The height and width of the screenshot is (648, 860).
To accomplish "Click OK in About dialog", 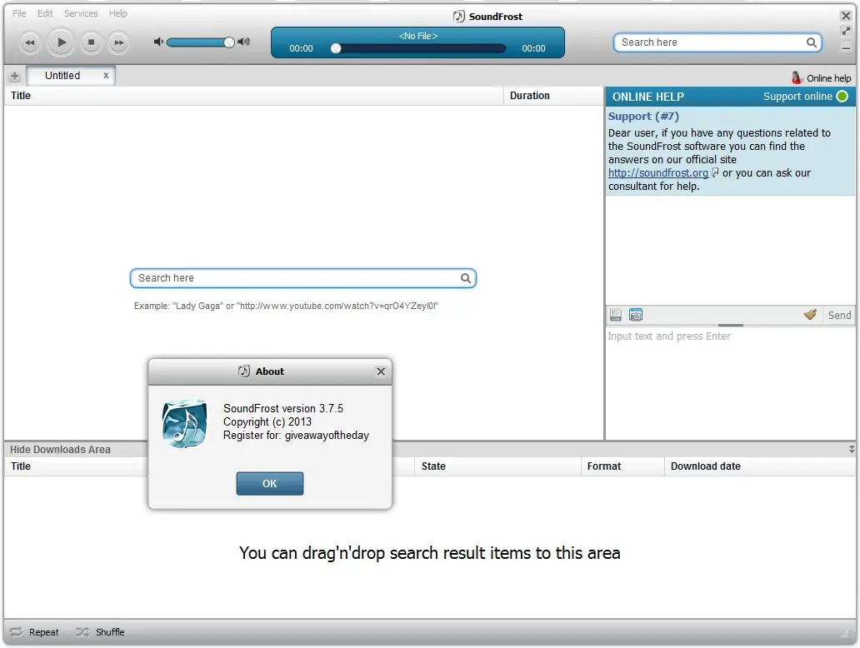I will click(x=269, y=484).
